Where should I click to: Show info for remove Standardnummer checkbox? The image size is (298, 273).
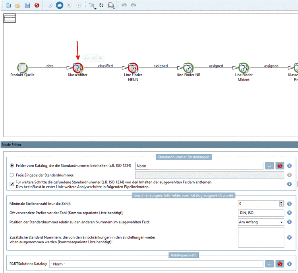pos(289,184)
